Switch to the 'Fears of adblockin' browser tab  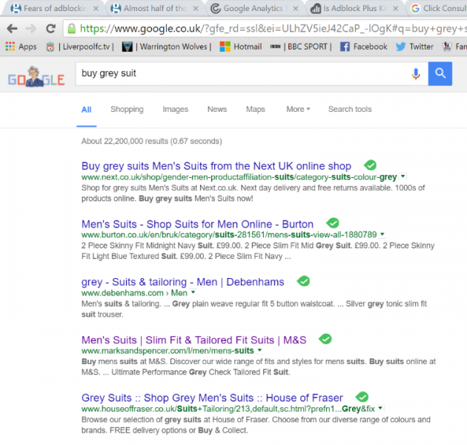pyautogui.click(x=53, y=8)
